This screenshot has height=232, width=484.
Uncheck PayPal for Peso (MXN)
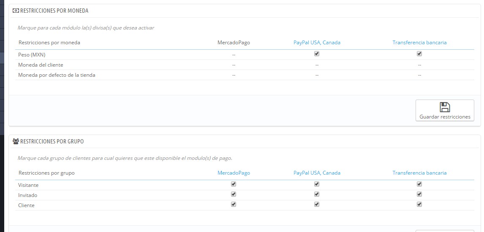(317, 54)
